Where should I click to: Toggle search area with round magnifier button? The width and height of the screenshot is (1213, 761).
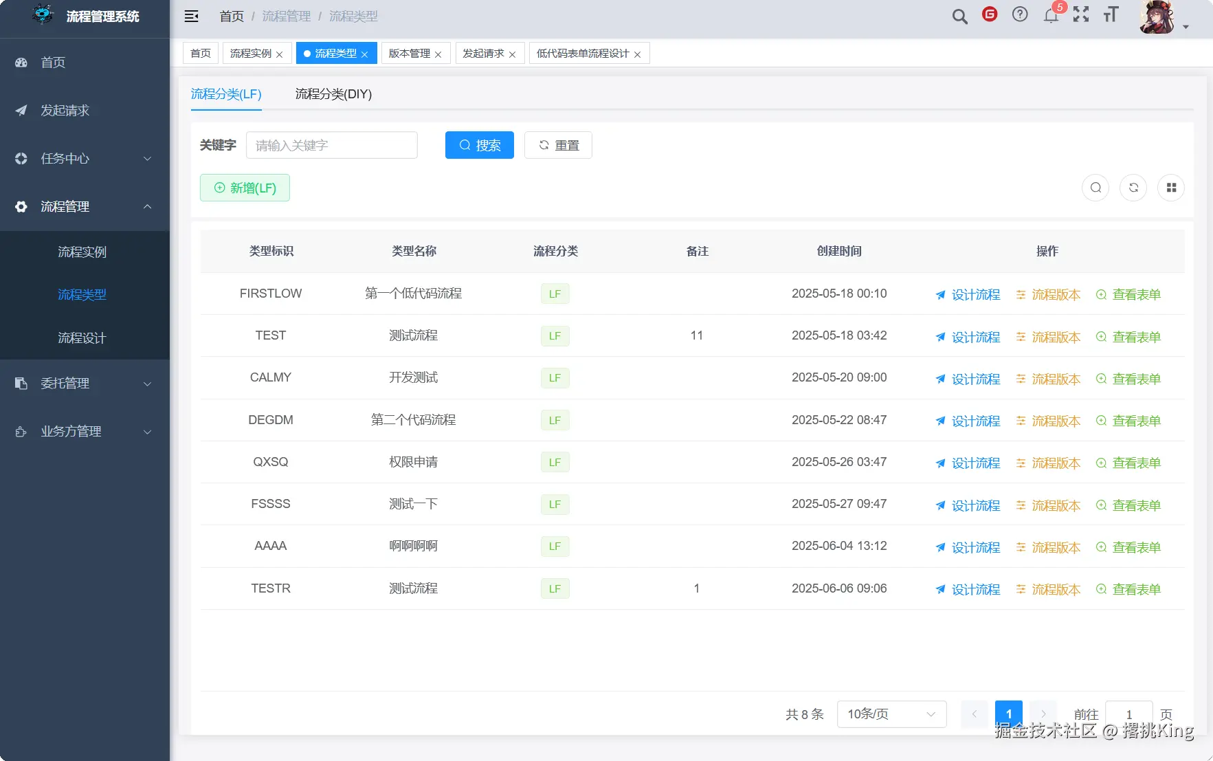[x=1095, y=188]
